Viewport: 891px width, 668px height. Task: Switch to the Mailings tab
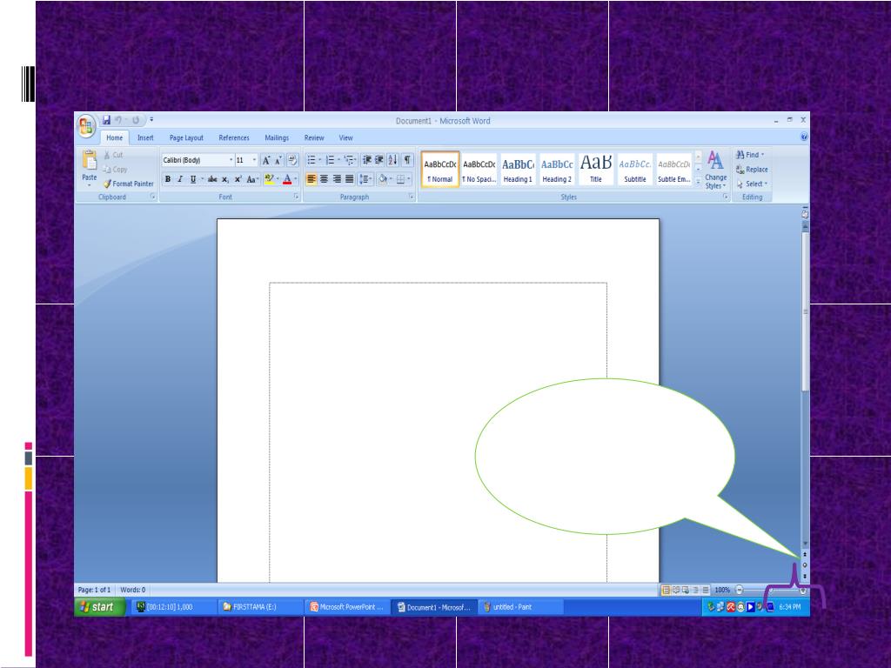[x=277, y=138]
